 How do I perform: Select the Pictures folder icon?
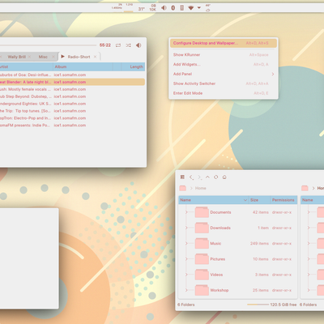(x=202, y=259)
